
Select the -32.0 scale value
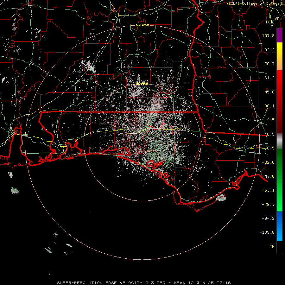(268, 162)
